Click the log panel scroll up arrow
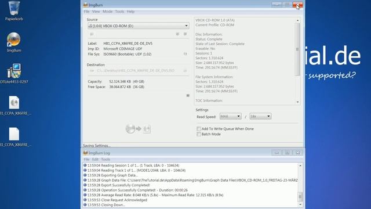 click(x=300, y=165)
